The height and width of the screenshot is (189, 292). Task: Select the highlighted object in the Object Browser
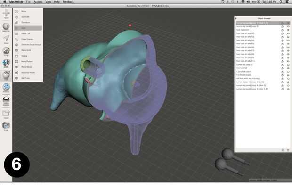coord(263,23)
